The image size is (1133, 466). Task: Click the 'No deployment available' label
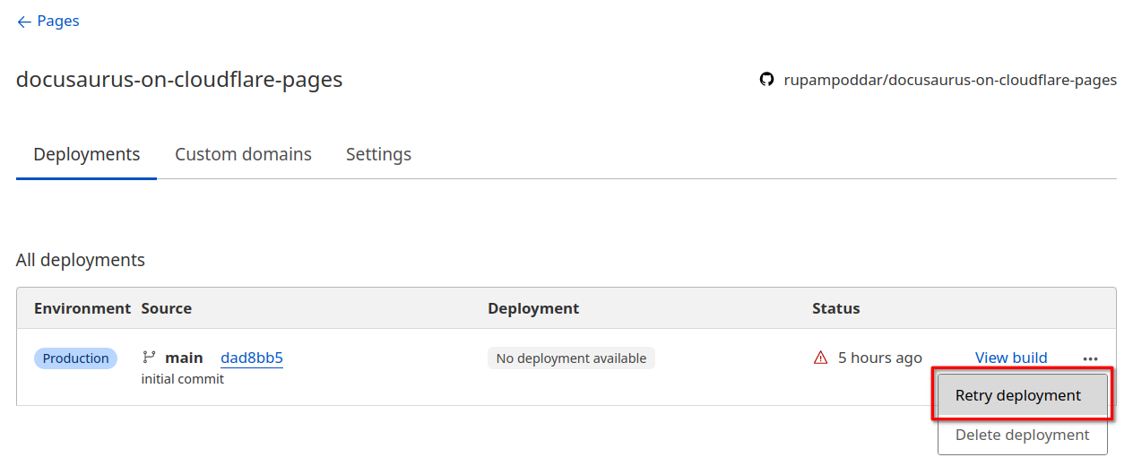point(571,358)
